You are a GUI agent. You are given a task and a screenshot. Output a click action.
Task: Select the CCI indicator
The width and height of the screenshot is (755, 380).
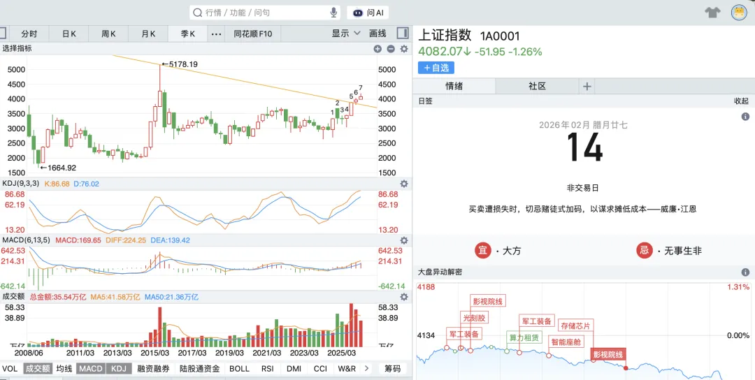(x=320, y=368)
